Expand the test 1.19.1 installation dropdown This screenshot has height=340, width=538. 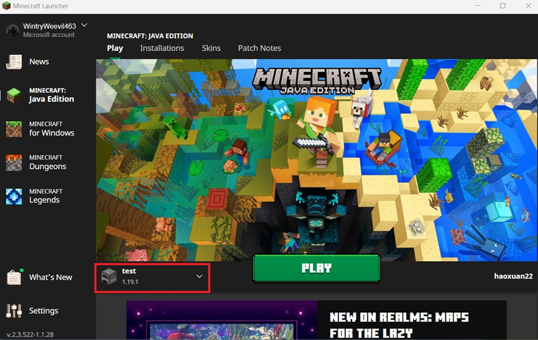pos(152,278)
